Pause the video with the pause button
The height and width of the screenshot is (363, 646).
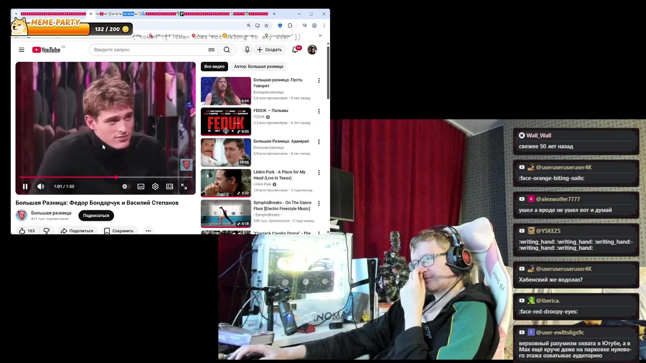point(25,187)
